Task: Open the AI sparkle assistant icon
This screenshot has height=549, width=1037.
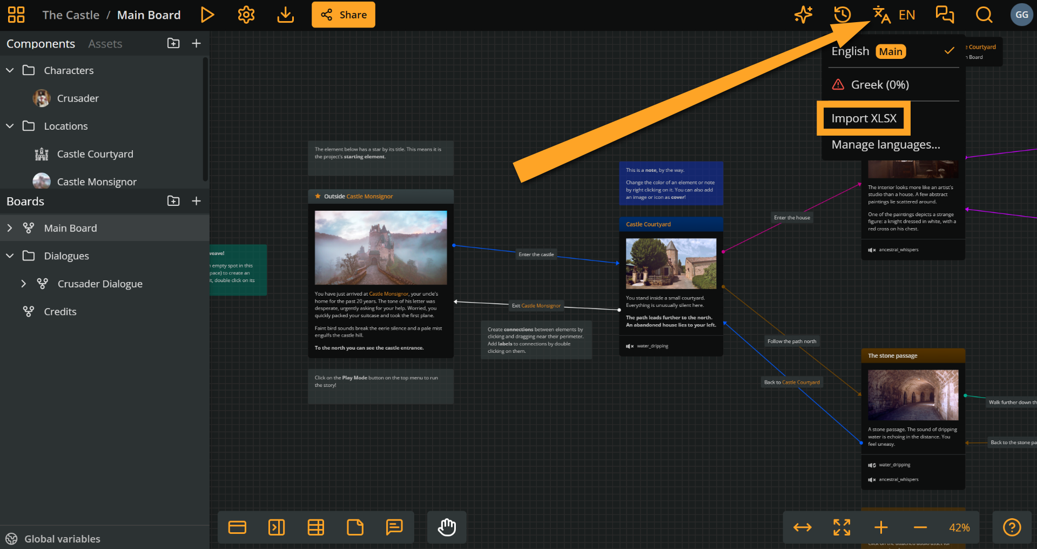Action: coord(803,15)
